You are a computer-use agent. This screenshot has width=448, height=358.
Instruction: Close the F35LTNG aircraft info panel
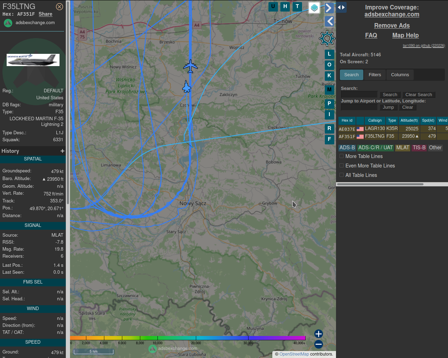pos(59,7)
